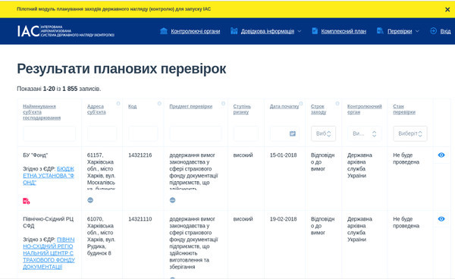The height and width of the screenshot is (279, 455).
Task: Sort by Стан перевірки column
Action: point(404,109)
